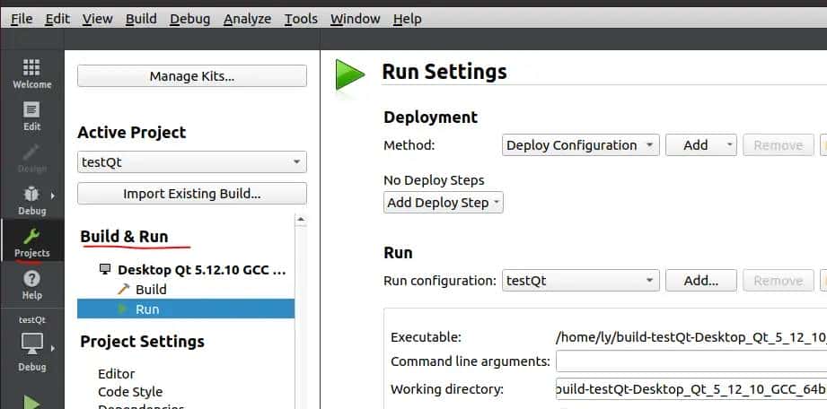Expand the Run configuration testQt dropdown
Viewport: 827px width, 409px height.
coord(580,281)
